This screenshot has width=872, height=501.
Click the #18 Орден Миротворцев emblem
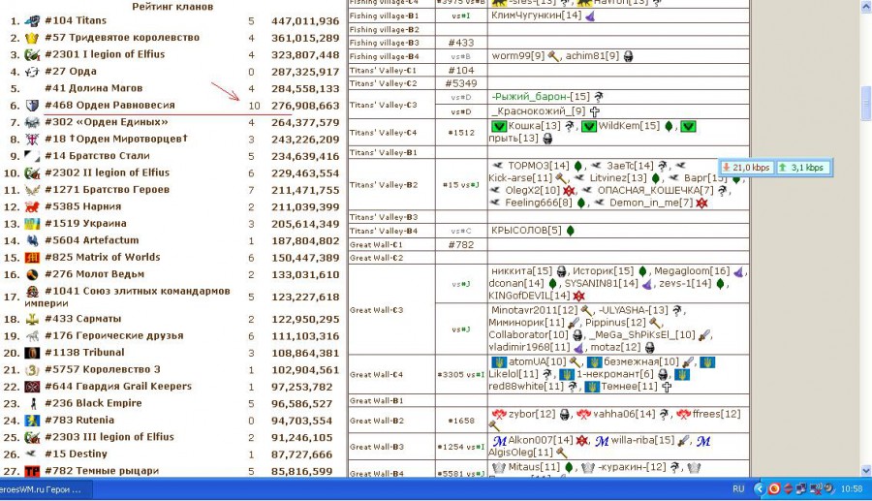(x=32, y=139)
